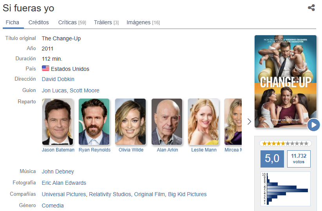Click the star rating bar

tap(286, 143)
